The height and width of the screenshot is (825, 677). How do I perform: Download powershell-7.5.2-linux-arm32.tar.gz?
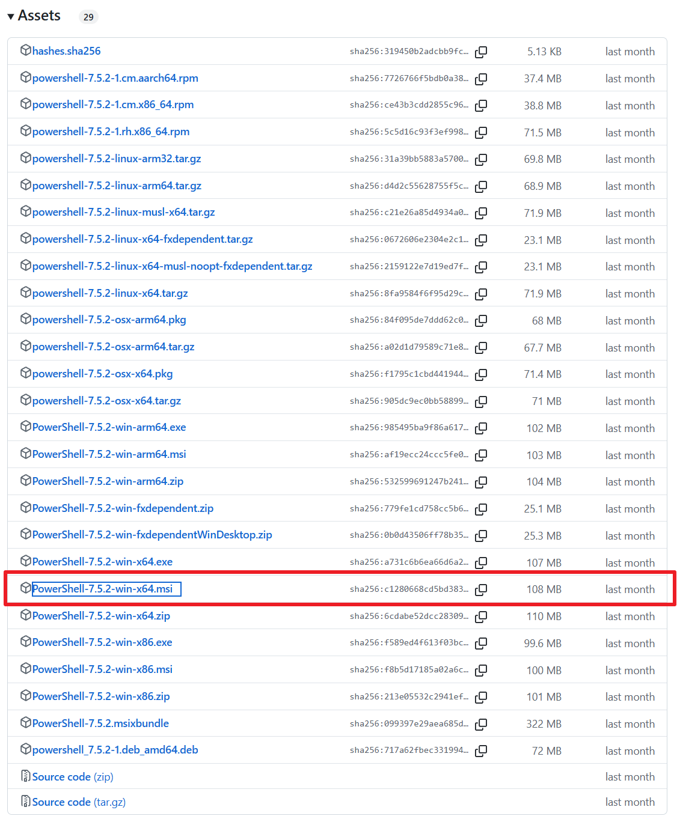click(117, 159)
